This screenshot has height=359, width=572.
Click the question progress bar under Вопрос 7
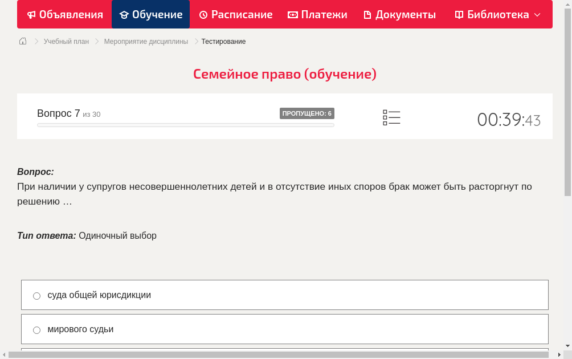point(185,125)
